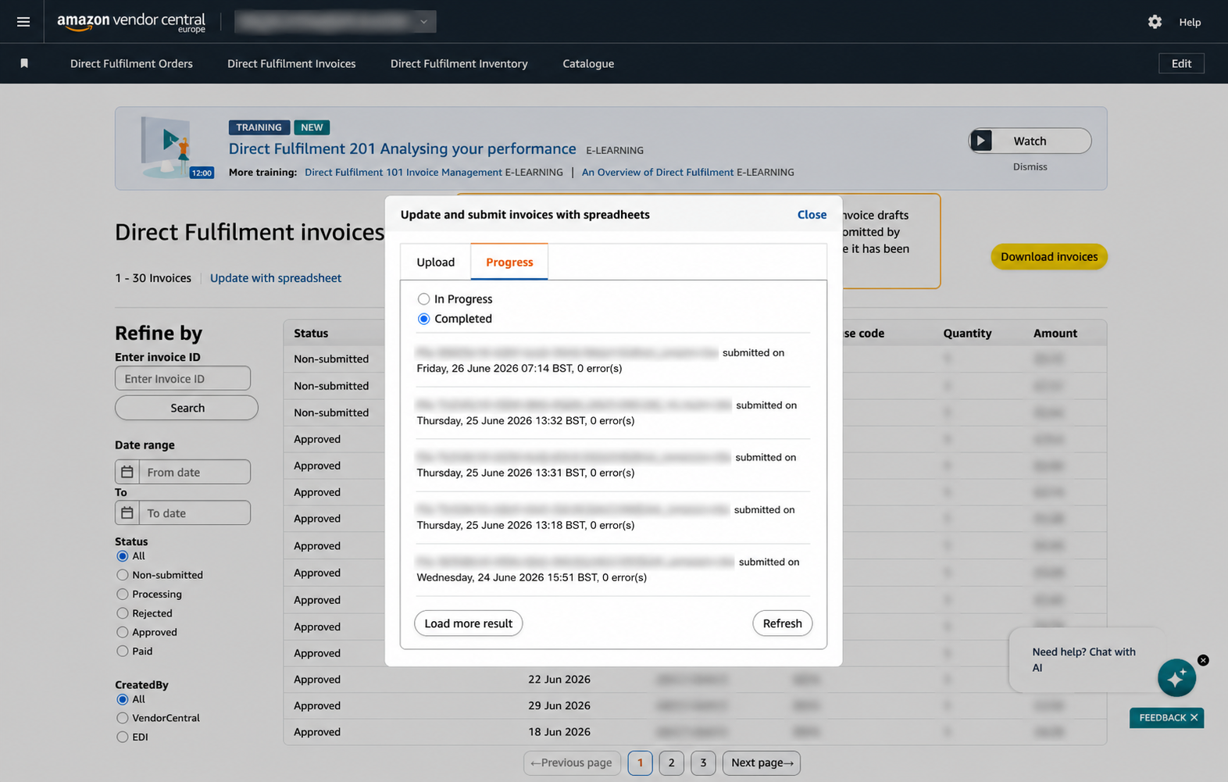Filter CreatedBy to EDI
Viewport: 1228px width, 782px height.
123,737
